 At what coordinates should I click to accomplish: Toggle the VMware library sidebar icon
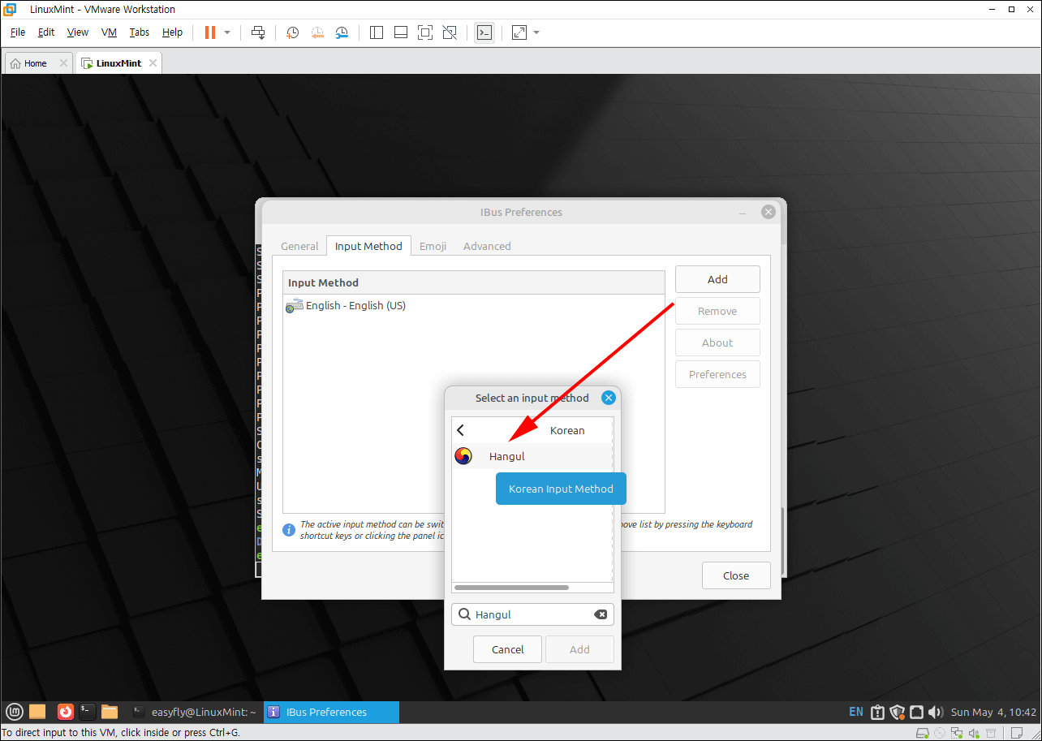(377, 32)
